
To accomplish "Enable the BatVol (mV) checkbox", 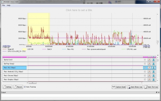I will pos(145,60).
